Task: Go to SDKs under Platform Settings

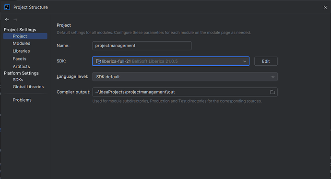Action: 18,80
